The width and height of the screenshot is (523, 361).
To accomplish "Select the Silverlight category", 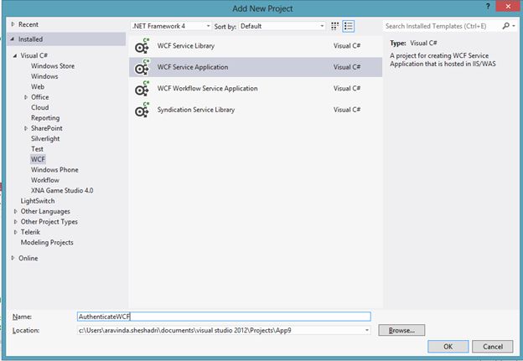I will pyautogui.click(x=45, y=138).
